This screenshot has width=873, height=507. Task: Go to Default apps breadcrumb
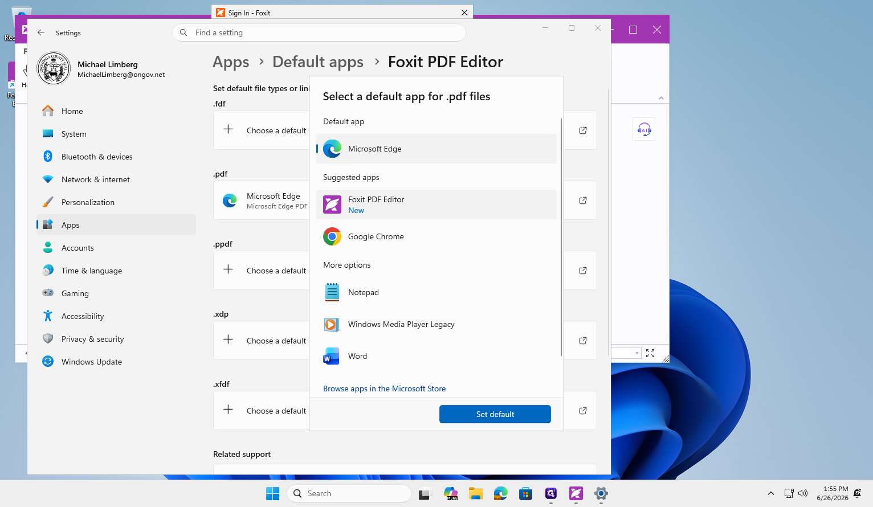tap(318, 62)
